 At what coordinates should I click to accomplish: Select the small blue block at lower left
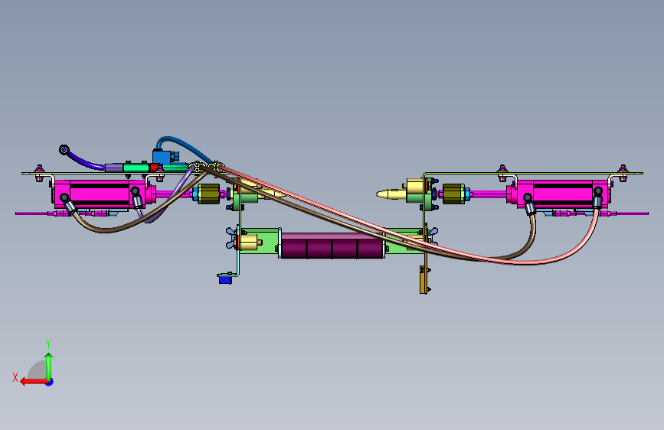coord(225,279)
